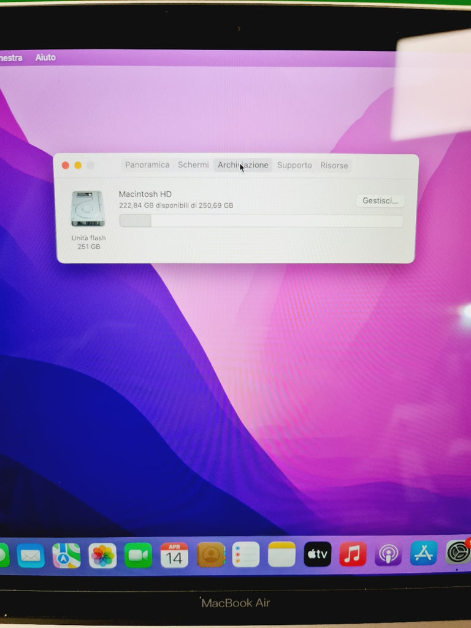Select the Archiviazione tab
This screenshot has width=471, height=628.
[243, 165]
